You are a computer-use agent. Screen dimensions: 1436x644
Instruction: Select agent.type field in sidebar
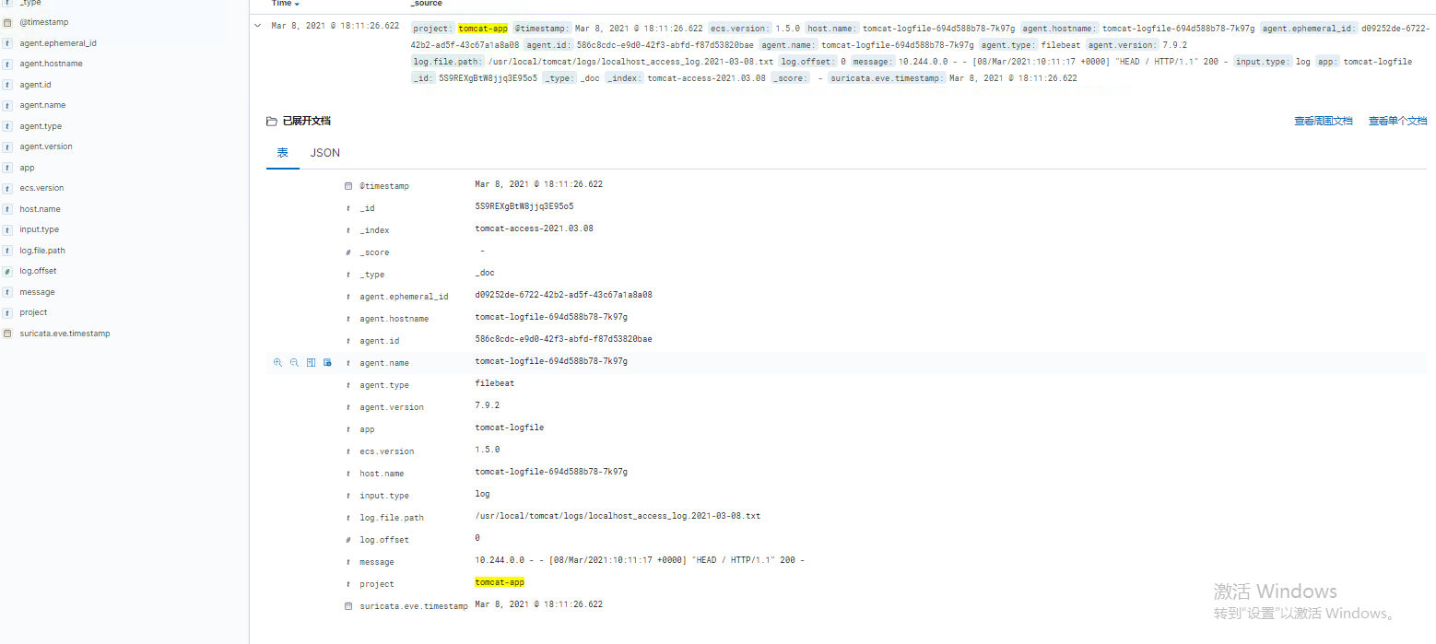[x=41, y=126]
